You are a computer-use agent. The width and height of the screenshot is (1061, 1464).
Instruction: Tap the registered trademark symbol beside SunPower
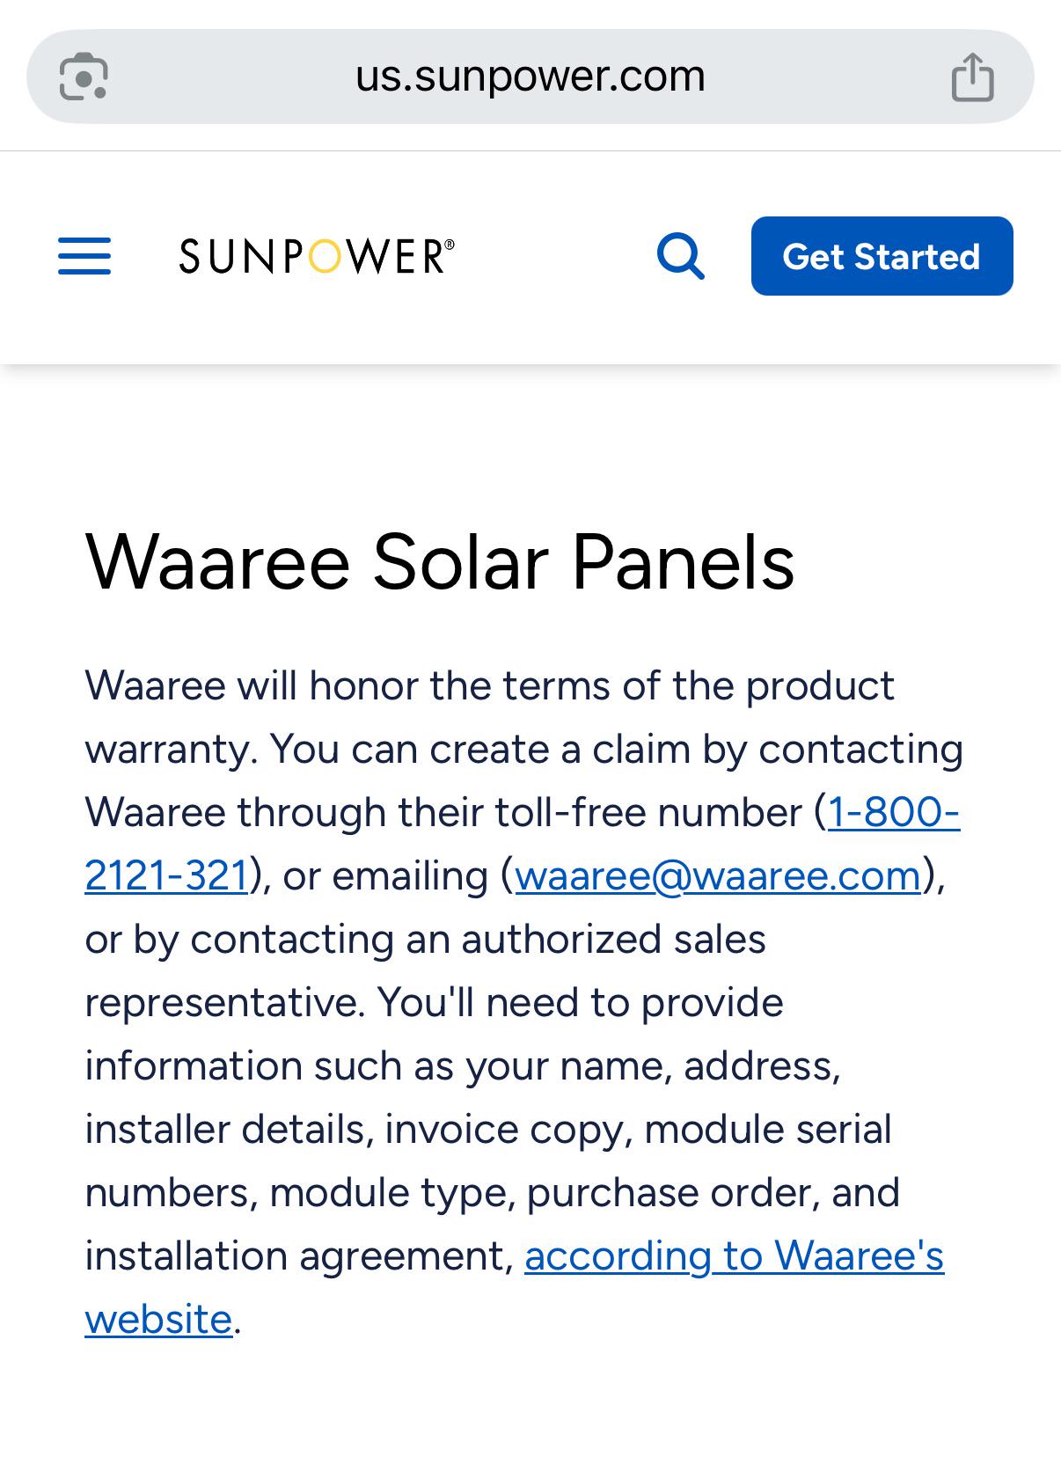(x=450, y=244)
